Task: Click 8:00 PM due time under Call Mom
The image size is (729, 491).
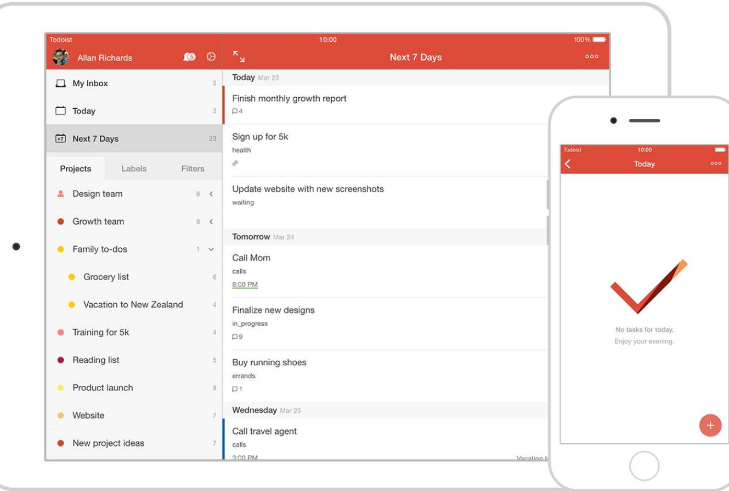Action: pyautogui.click(x=245, y=284)
